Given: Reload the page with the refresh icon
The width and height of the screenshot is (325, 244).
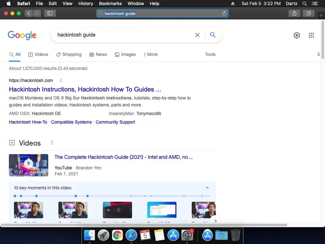Looking at the screenshot, I should pos(224,13).
